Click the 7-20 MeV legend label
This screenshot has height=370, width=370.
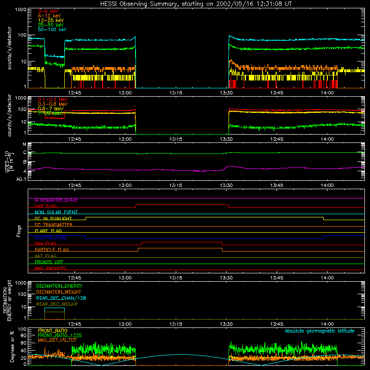(50, 113)
